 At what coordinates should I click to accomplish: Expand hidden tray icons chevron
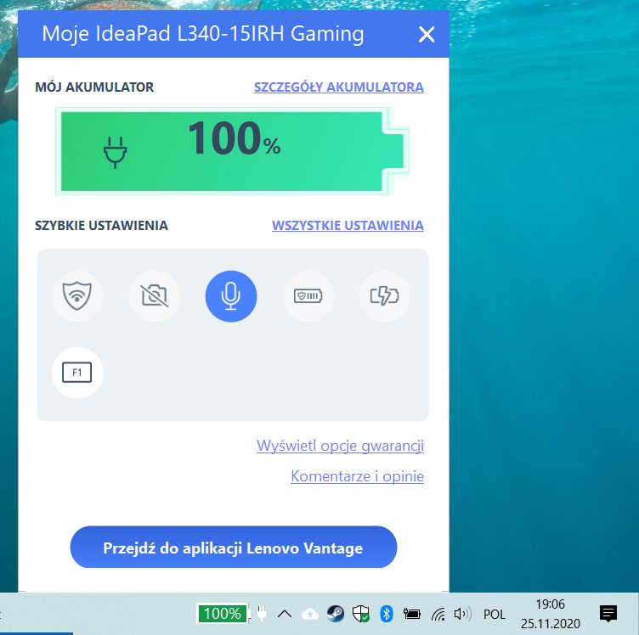(x=285, y=614)
